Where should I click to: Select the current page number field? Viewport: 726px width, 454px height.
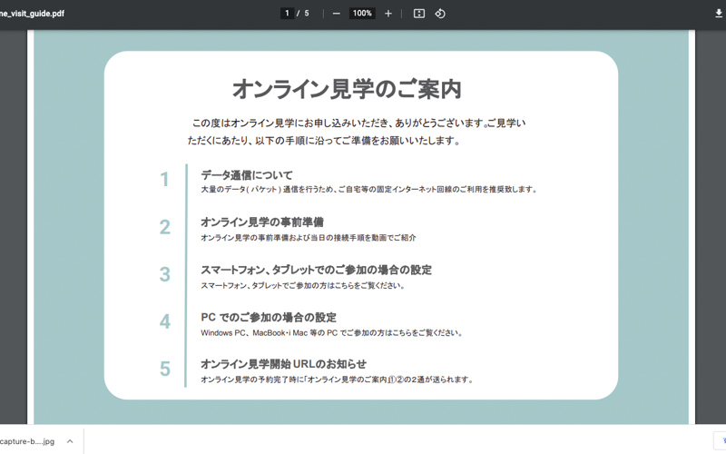[x=287, y=14]
